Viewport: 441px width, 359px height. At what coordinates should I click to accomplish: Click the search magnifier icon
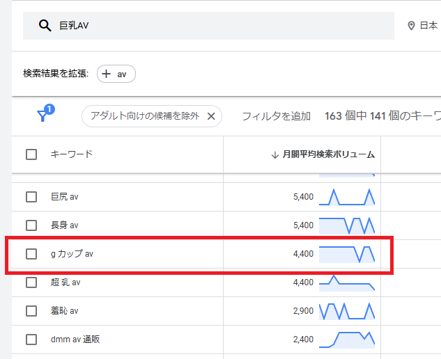45,26
